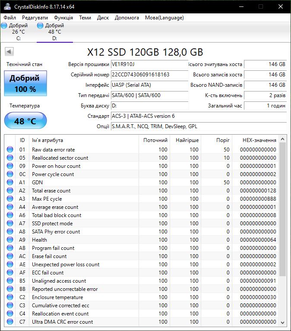Click HEX value 000000000BB8 of Max PE cycle
The image size is (291, 331).
pos(258,199)
